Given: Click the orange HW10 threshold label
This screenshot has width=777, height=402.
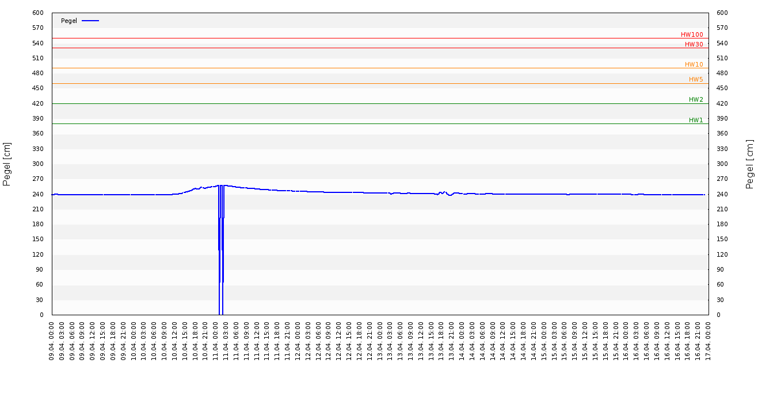Looking at the screenshot, I should (x=694, y=64).
